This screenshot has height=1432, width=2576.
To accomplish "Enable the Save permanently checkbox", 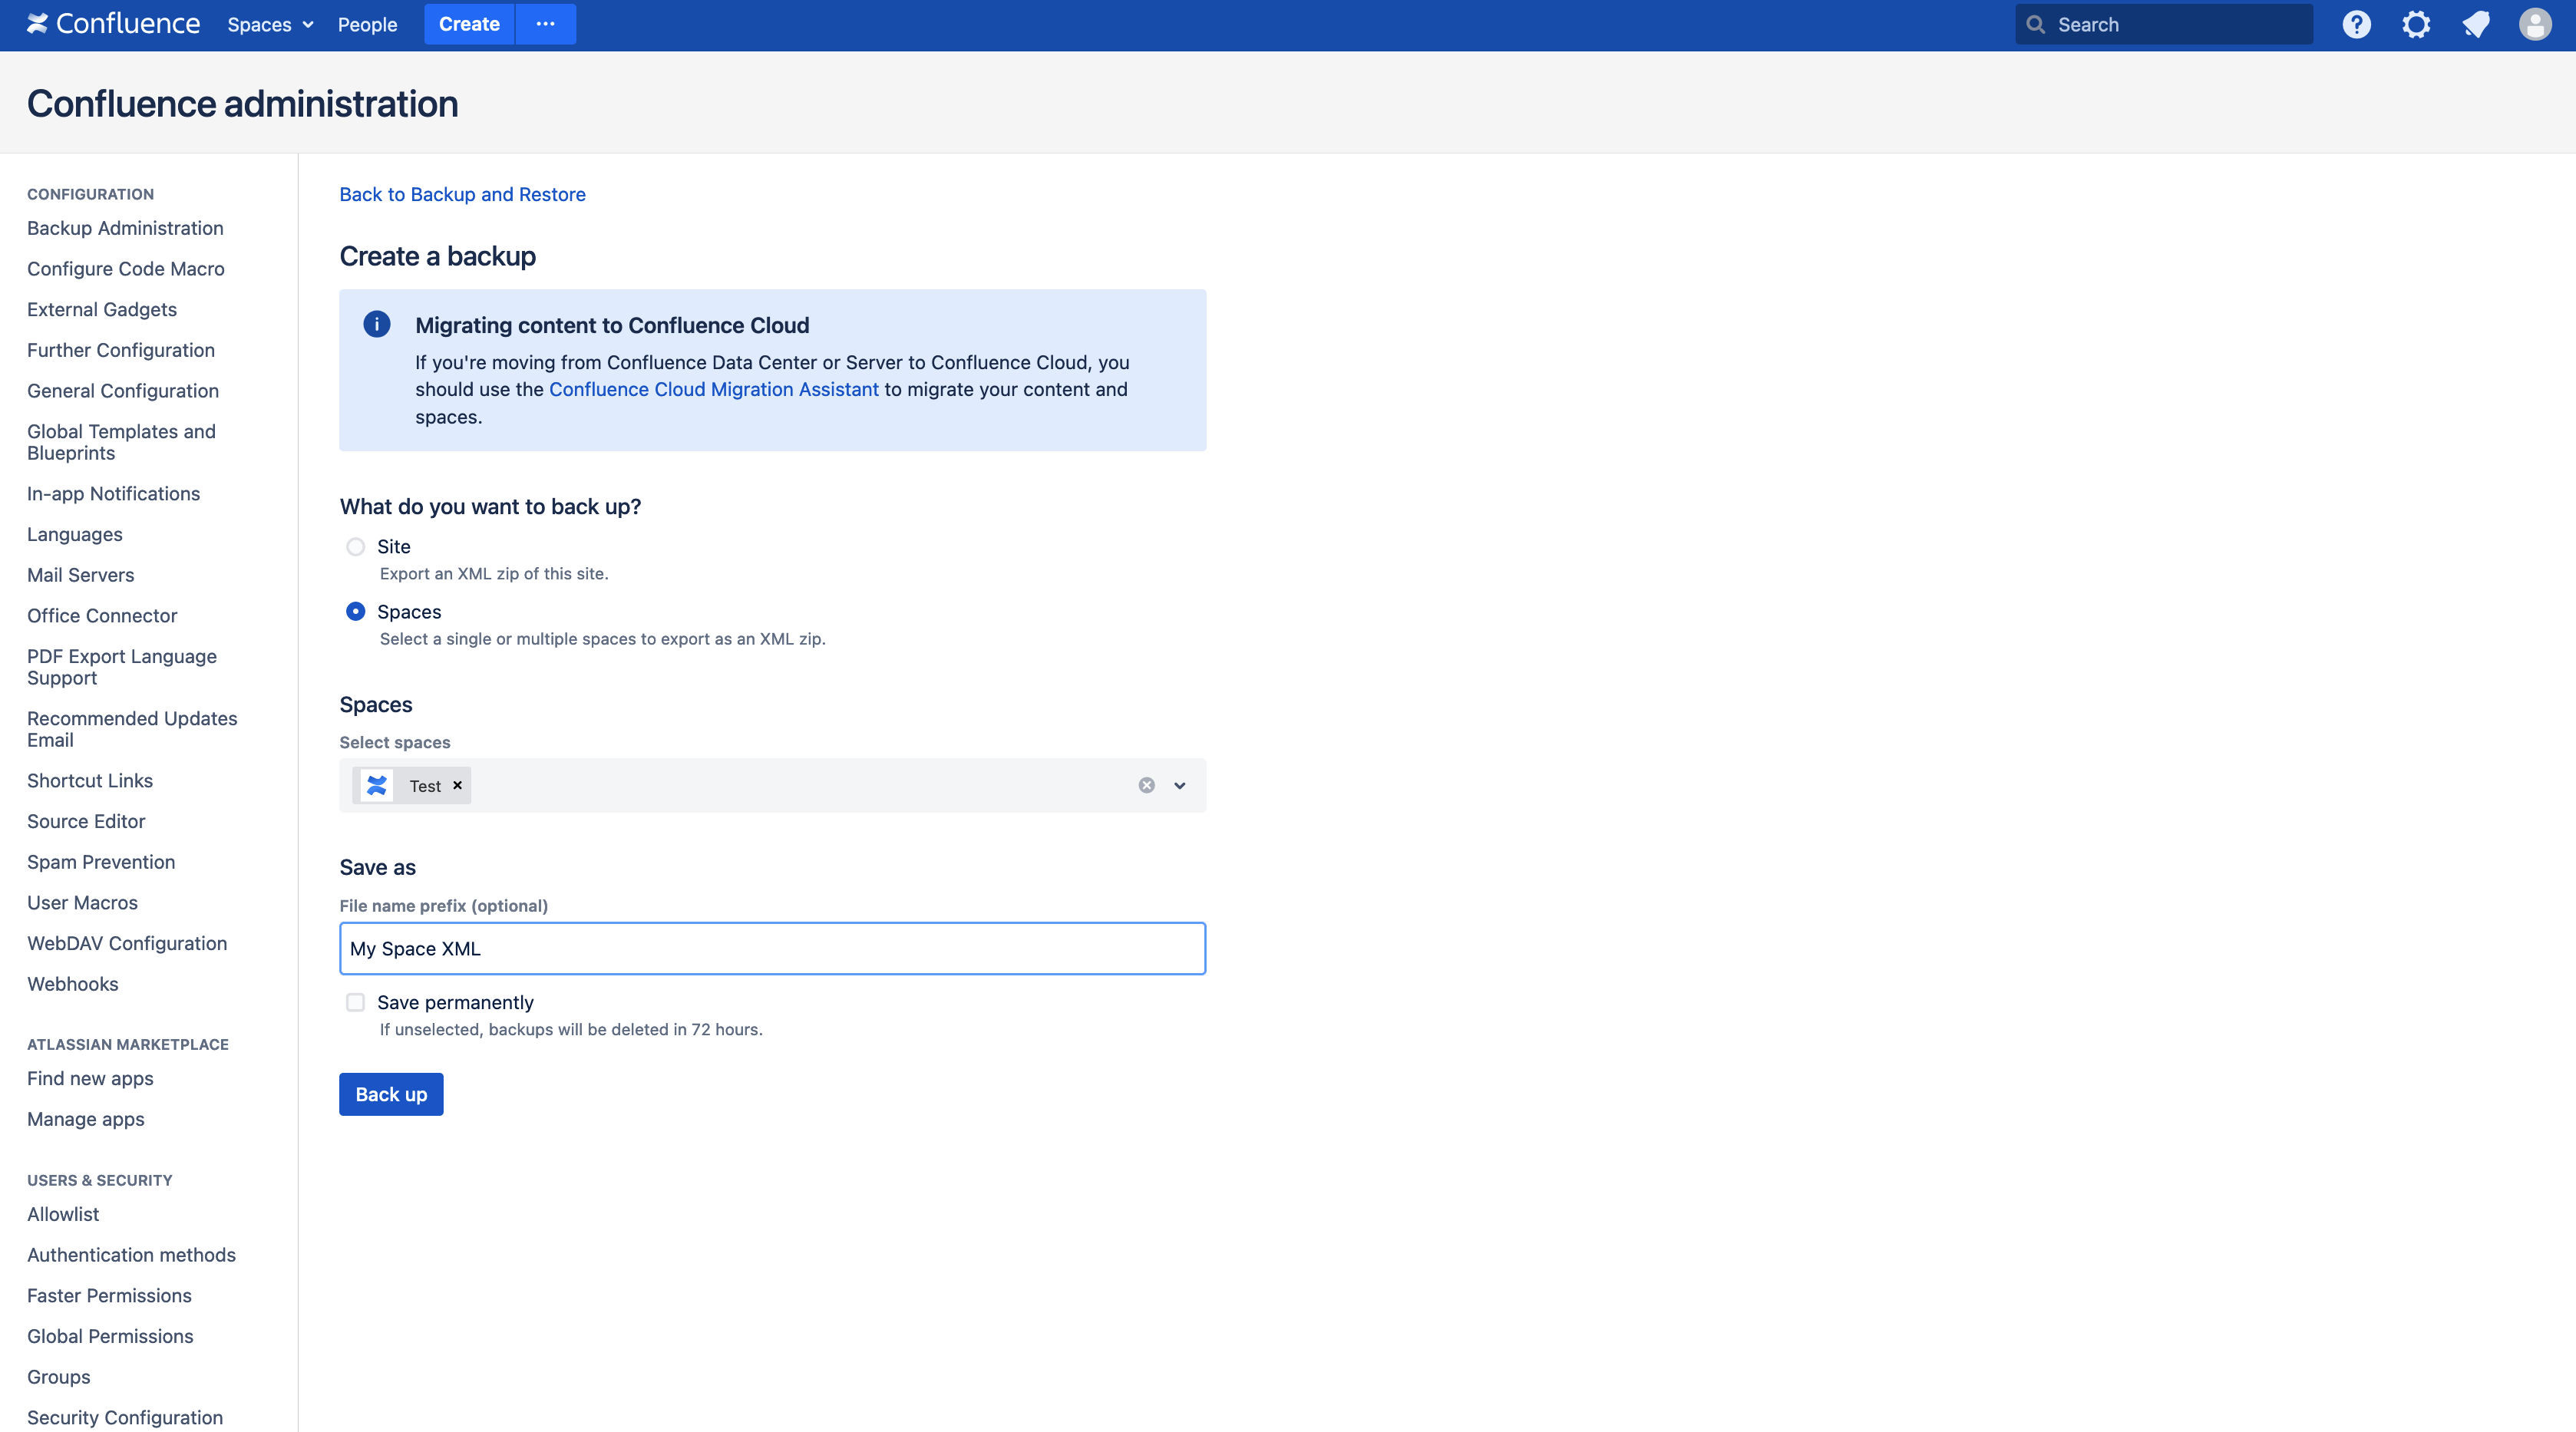I will [355, 1002].
